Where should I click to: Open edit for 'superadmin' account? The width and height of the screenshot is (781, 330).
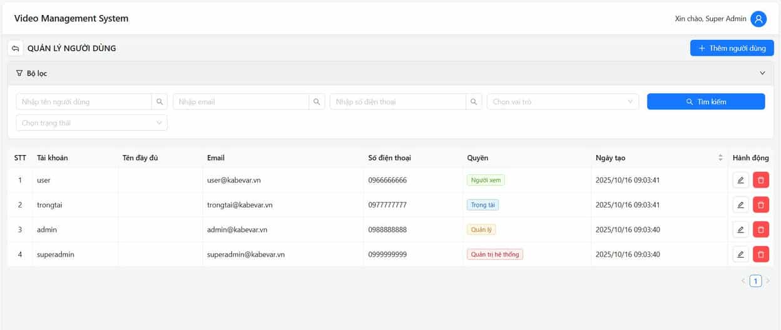[740, 254]
